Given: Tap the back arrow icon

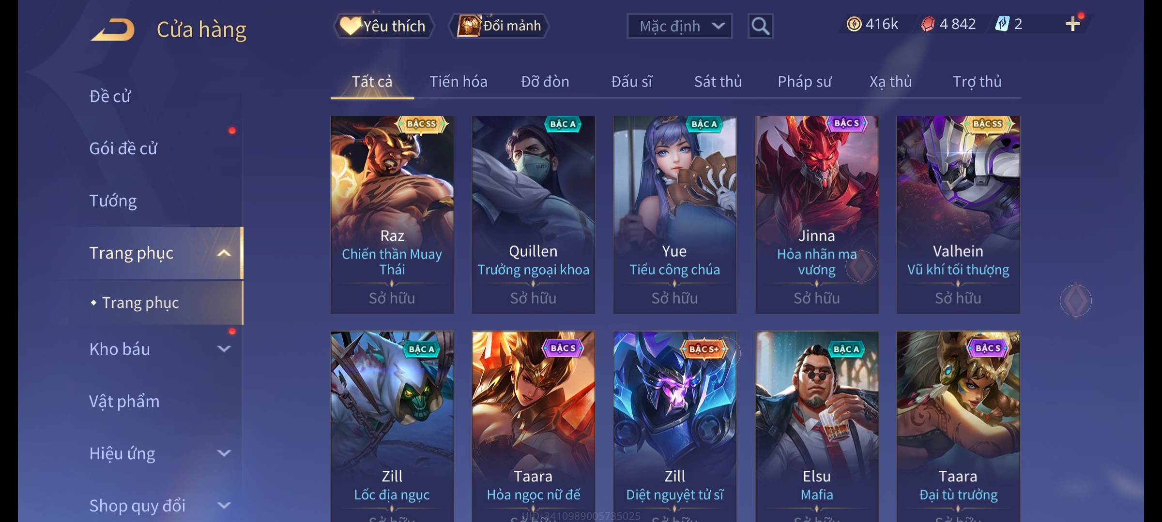Looking at the screenshot, I should [x=112, y=29].
